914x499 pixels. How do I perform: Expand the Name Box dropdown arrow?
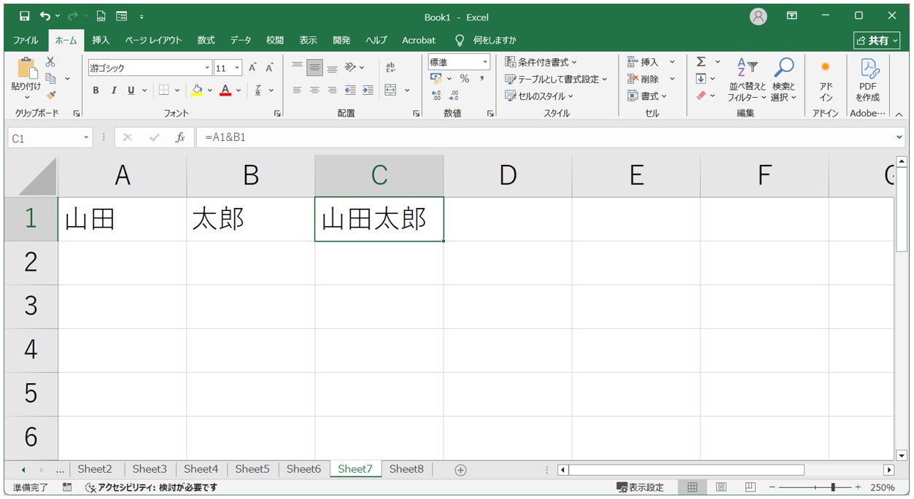point(86,138)
